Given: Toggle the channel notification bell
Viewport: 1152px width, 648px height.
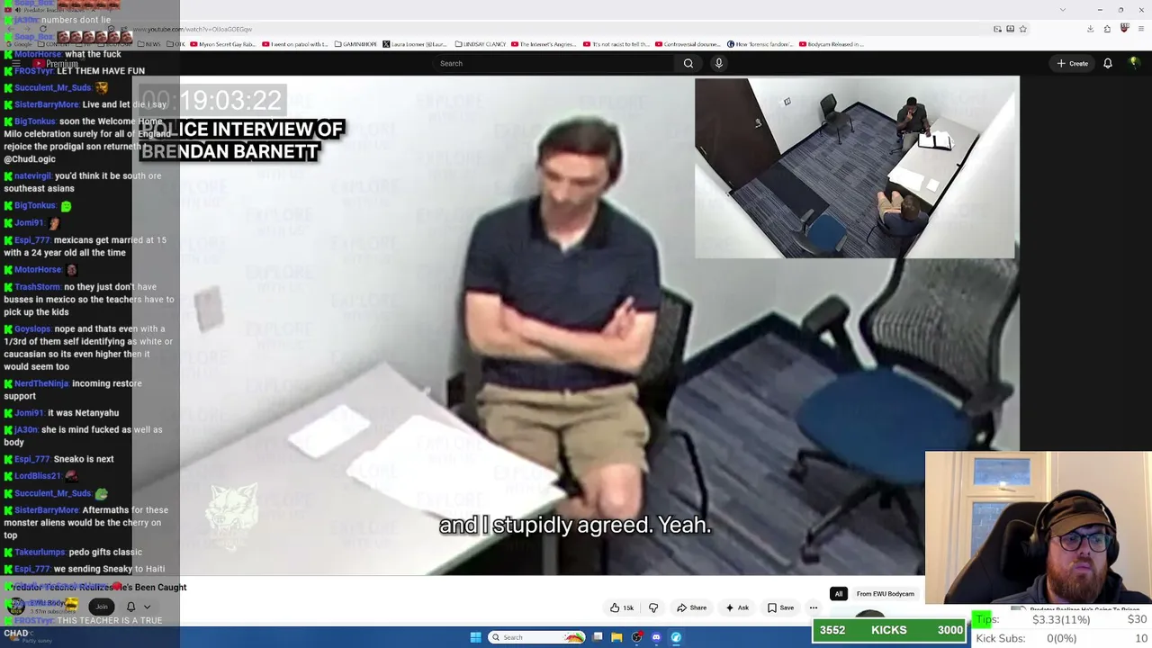Looking at the screenshot, I should 131,607.
